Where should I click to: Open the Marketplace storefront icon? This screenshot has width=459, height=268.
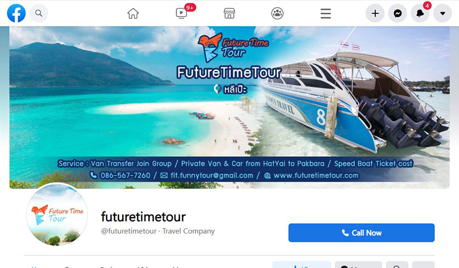pyautogui.click(x=229, y=14)
